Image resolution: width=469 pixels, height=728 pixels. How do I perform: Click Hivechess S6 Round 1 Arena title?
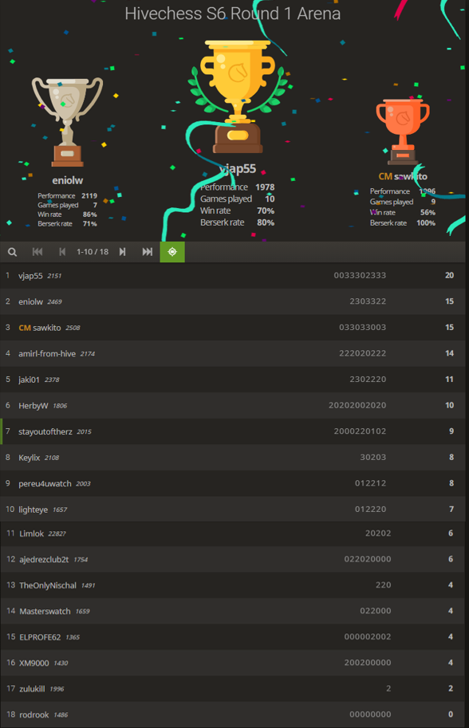point(233,14)
